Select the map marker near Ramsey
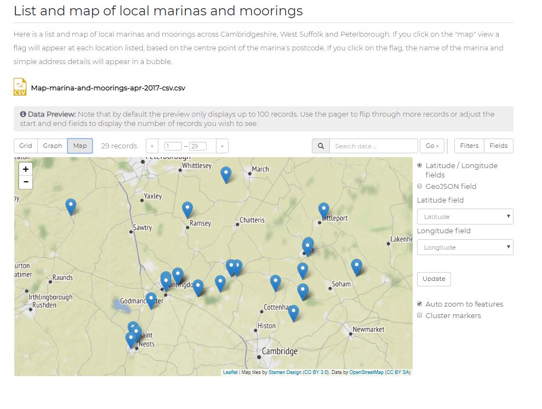This screenshot has height=409, width=542. [187, 208]
